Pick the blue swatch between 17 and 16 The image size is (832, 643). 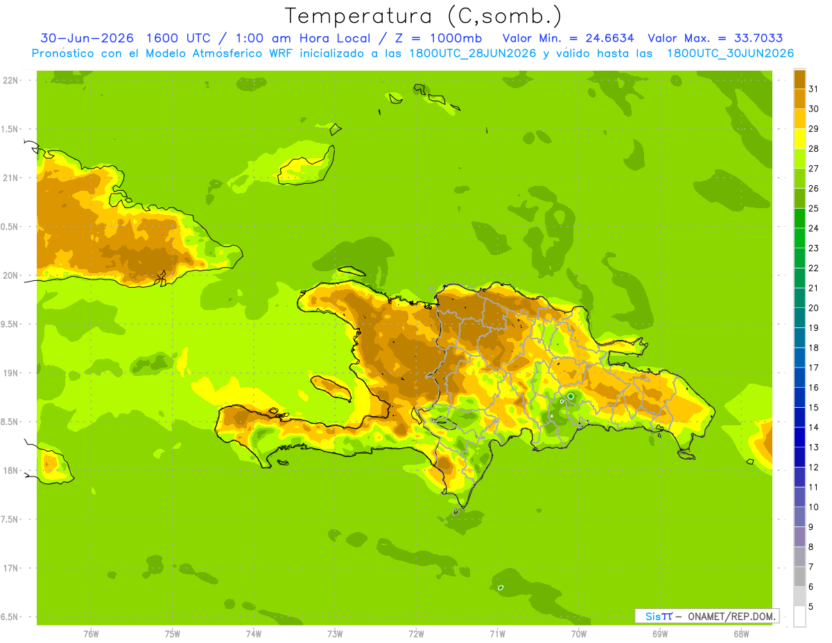coord(799,377)
